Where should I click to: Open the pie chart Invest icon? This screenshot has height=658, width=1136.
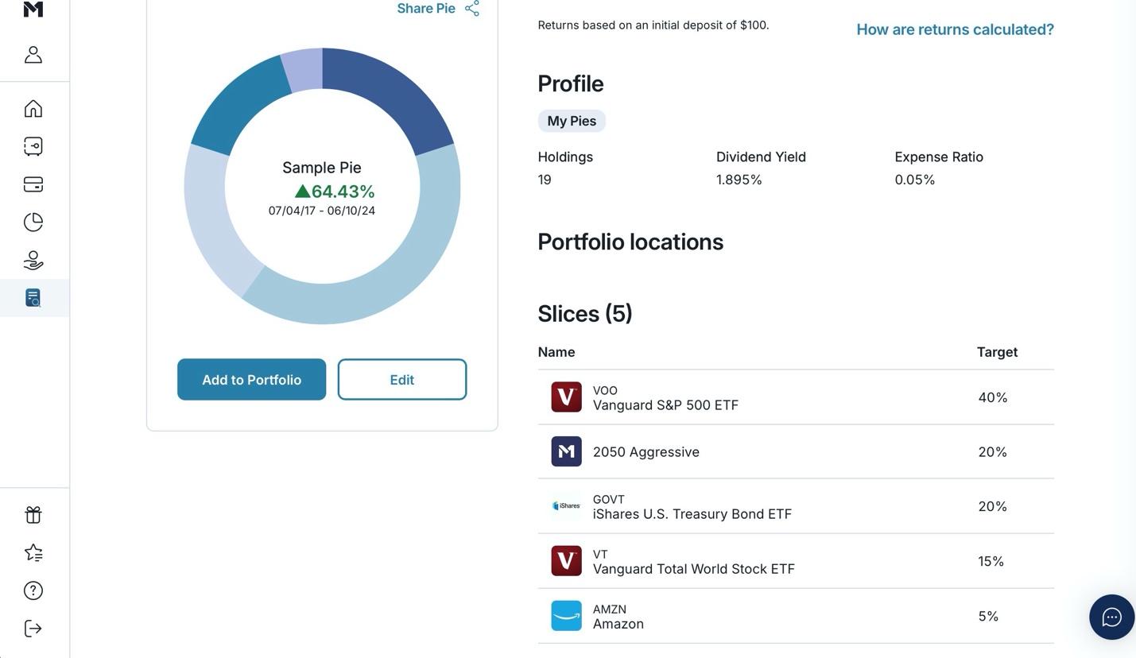(x=33, y=223)
